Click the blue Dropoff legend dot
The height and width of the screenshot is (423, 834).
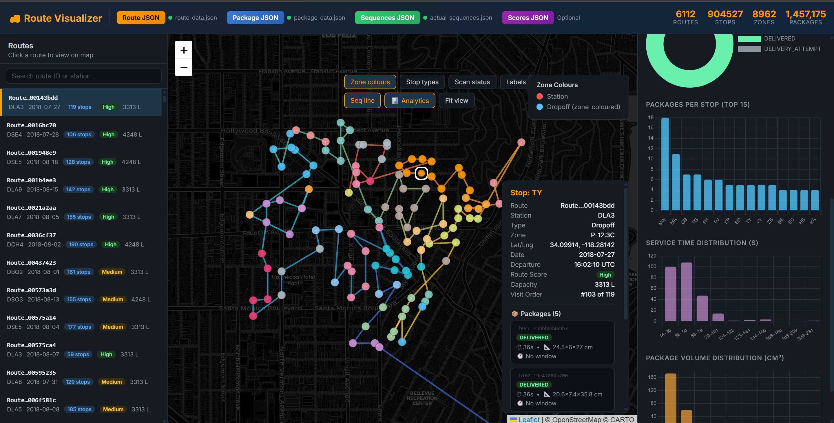point(539,107)
